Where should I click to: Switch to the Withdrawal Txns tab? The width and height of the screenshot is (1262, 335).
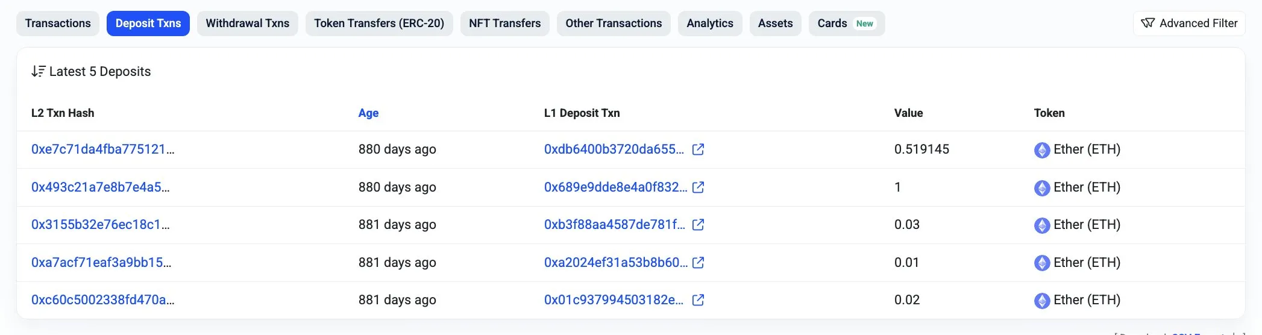[247, 23]
